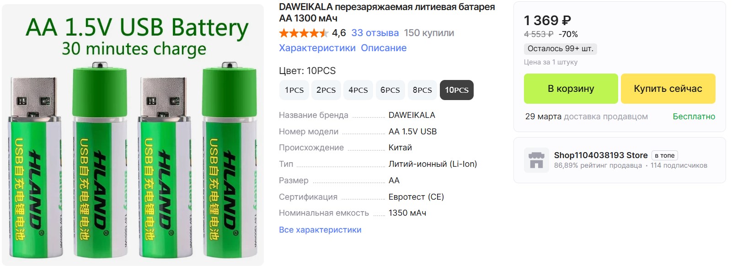732x276 pixels.
Task: Choose the 4PCS variant
Action: tap(358, 90)
